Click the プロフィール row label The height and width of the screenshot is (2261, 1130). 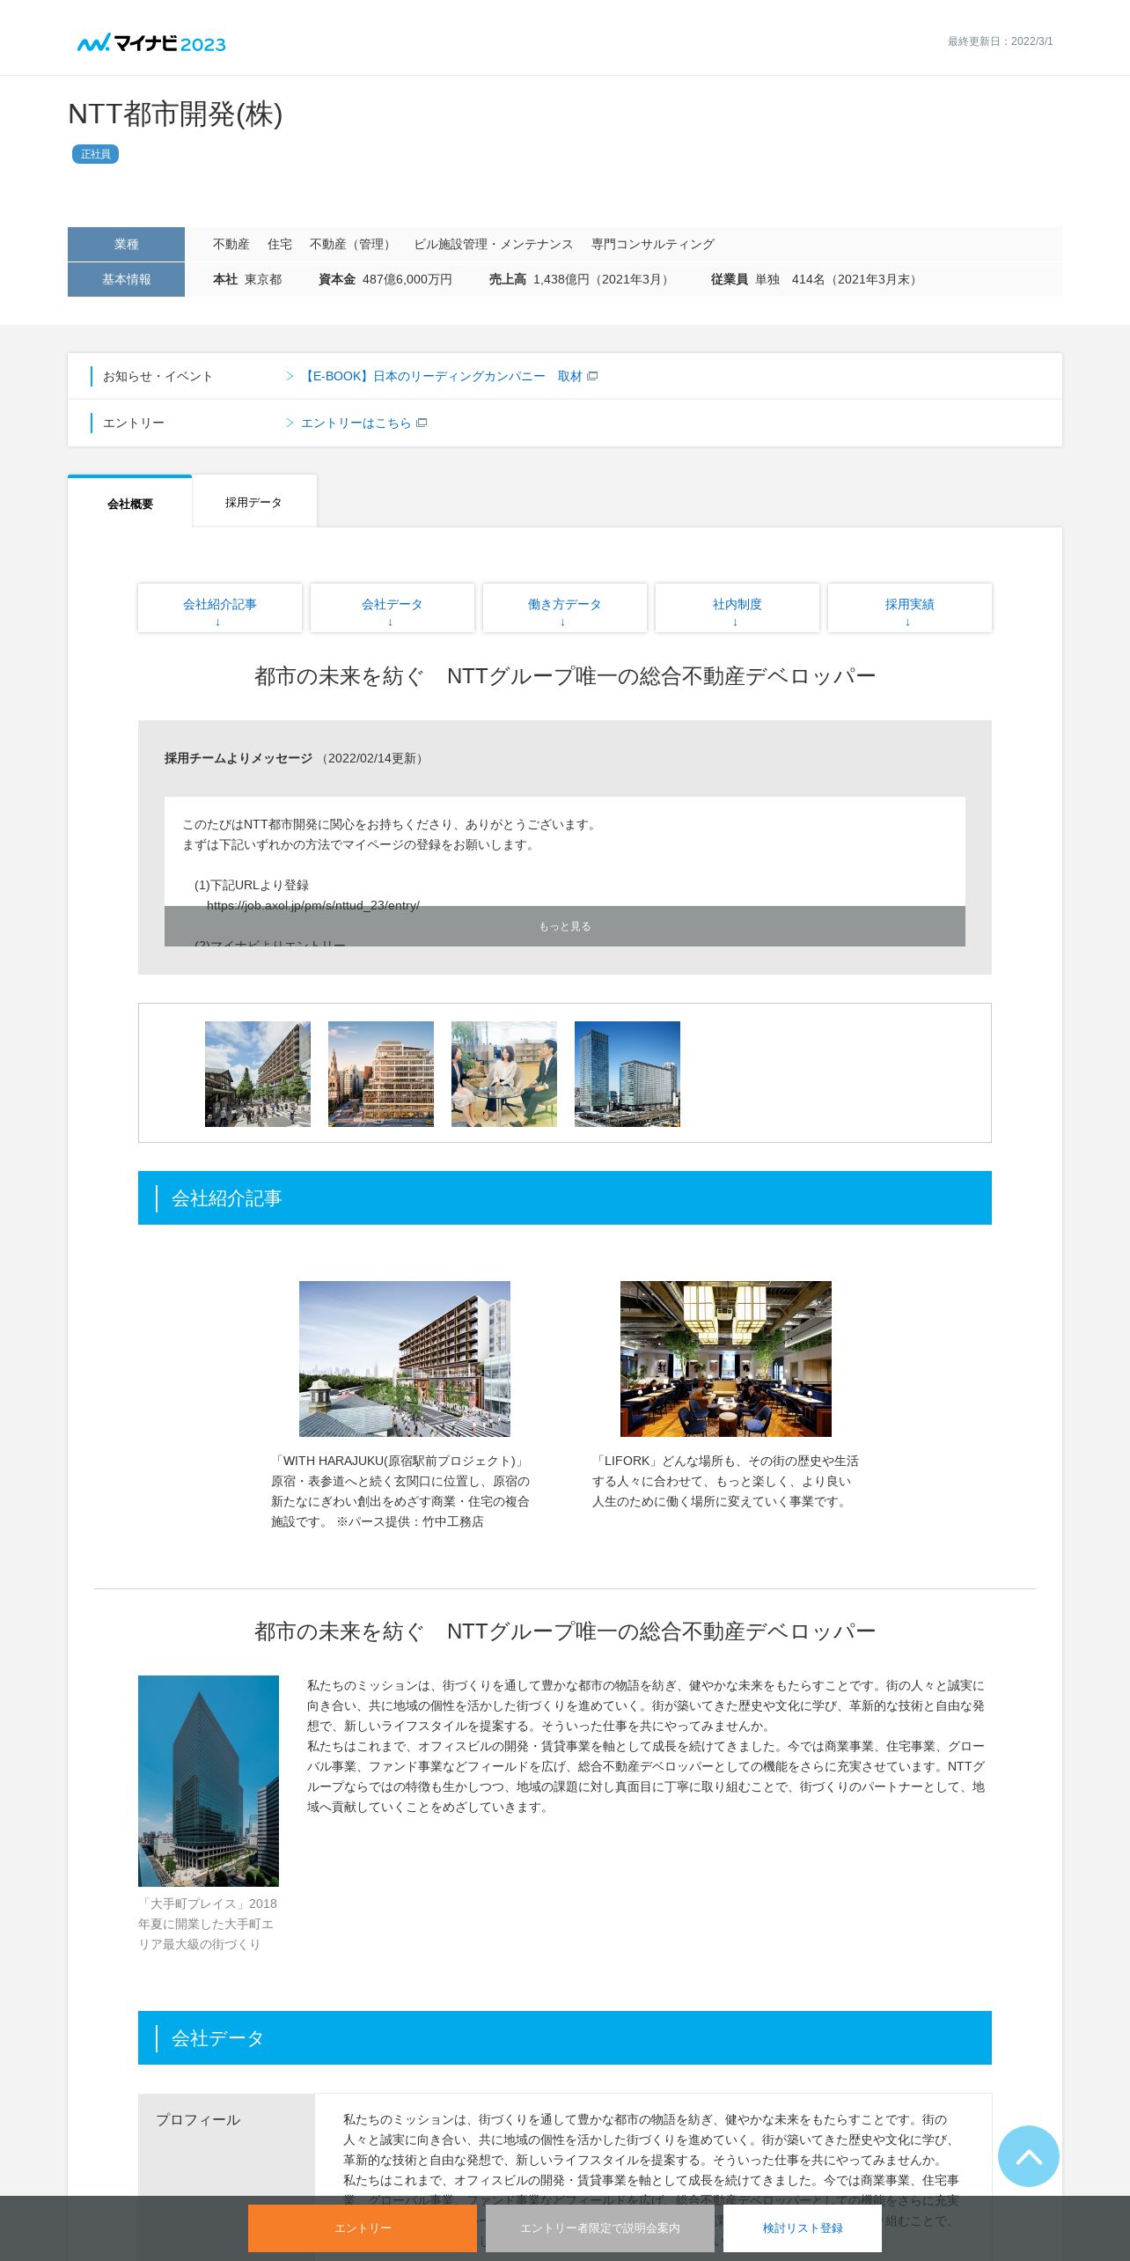[x=198, y=2120]
